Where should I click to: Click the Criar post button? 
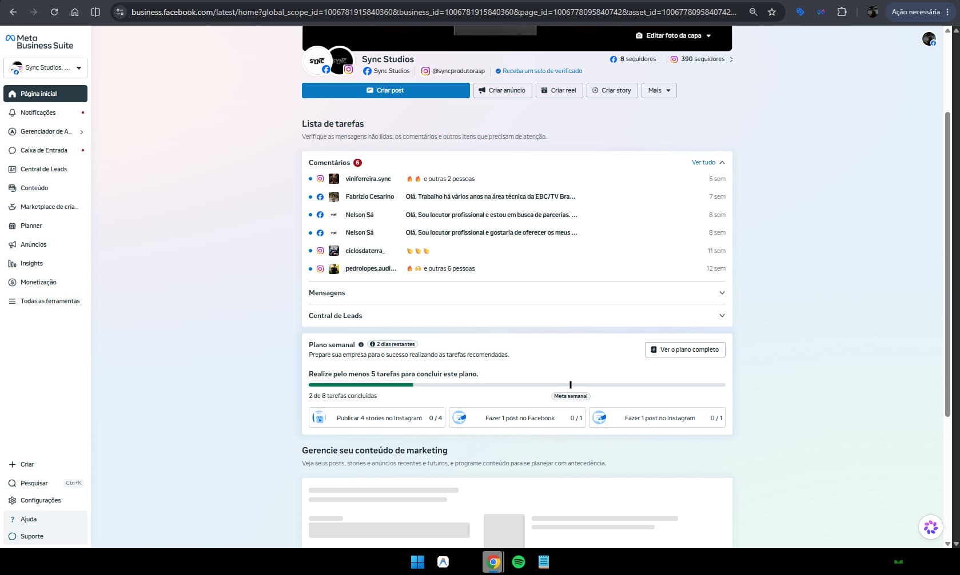click(x=385, y=90)
